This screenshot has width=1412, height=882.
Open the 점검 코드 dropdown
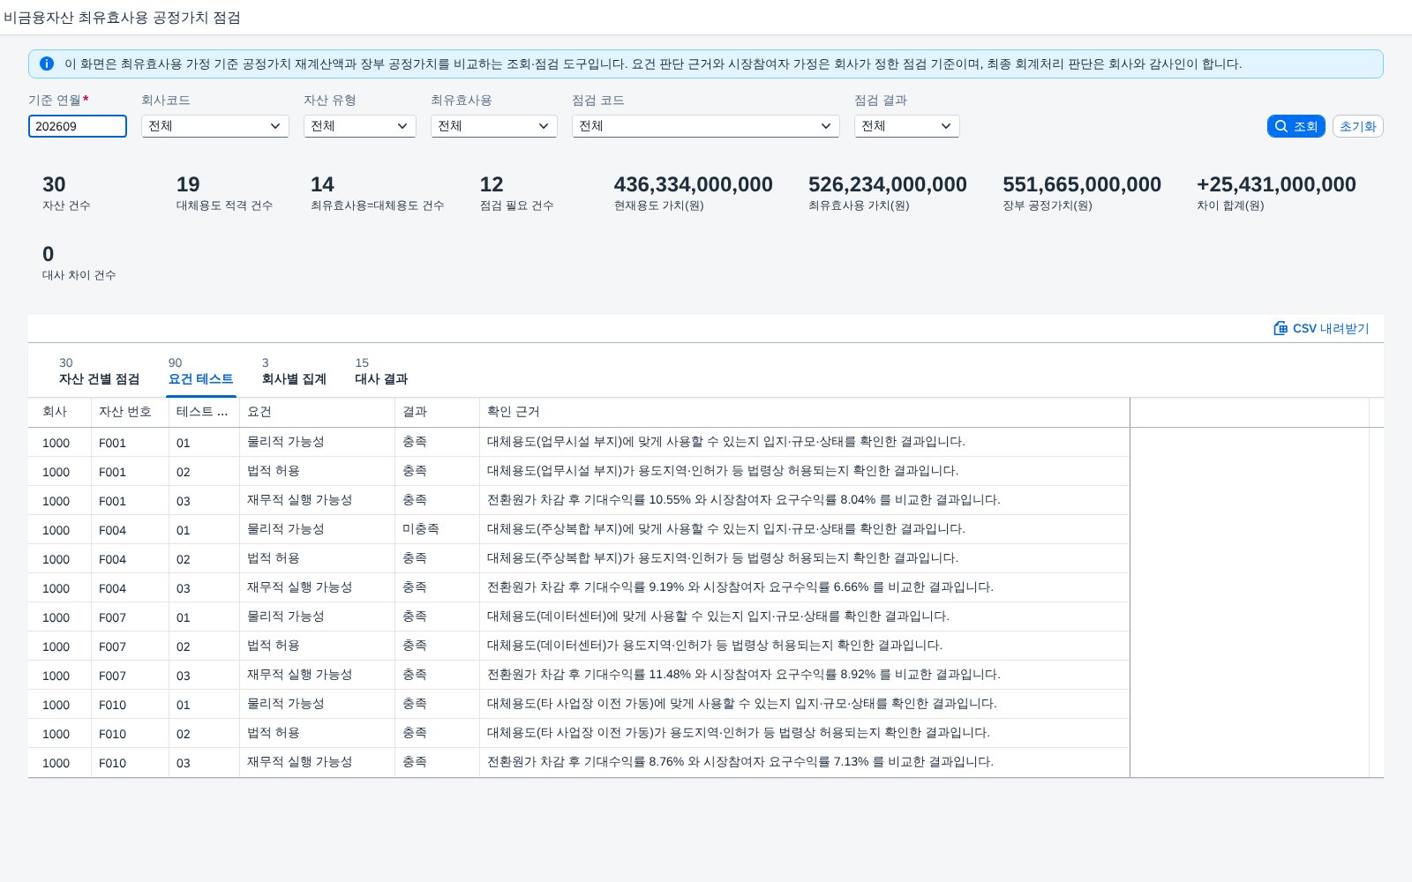[x=706, y=126]
